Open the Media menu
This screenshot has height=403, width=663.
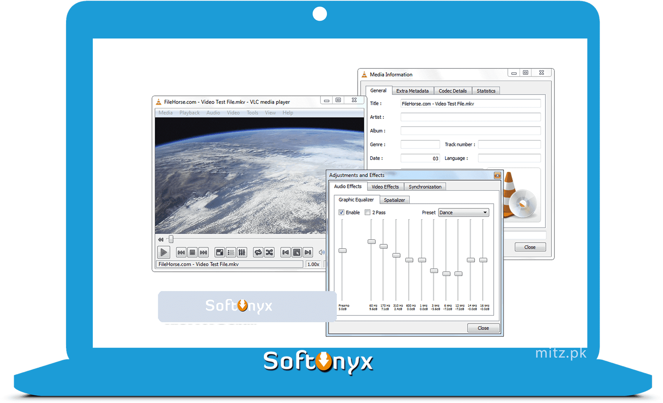(x=165, y=113)
